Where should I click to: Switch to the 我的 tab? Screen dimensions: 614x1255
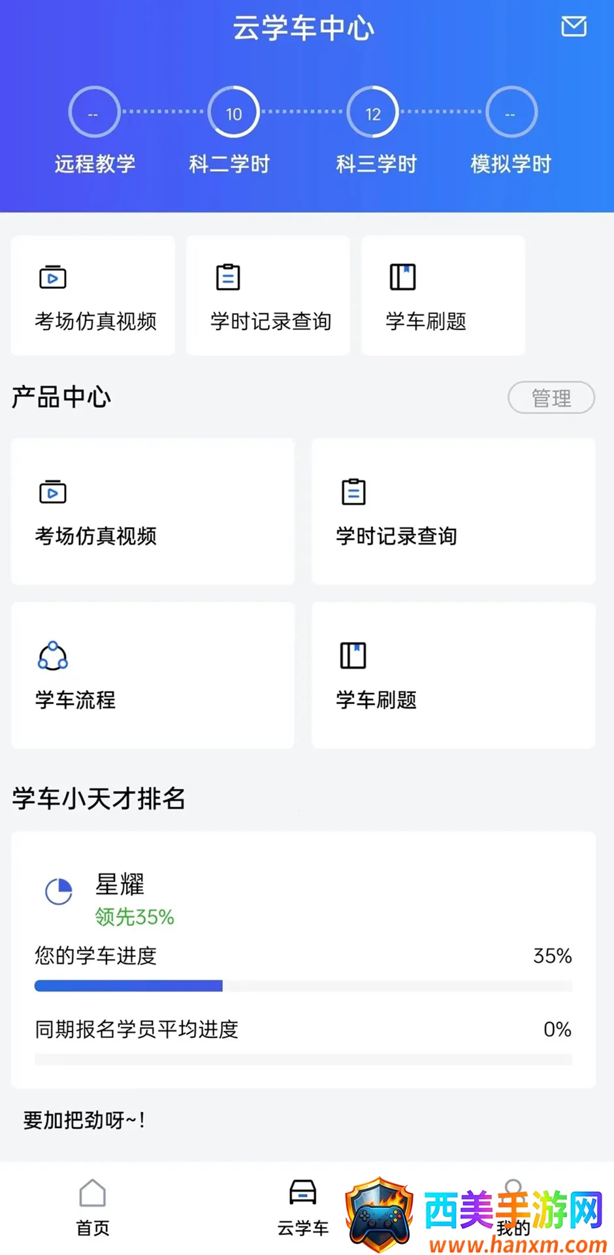pos(513,1208)
